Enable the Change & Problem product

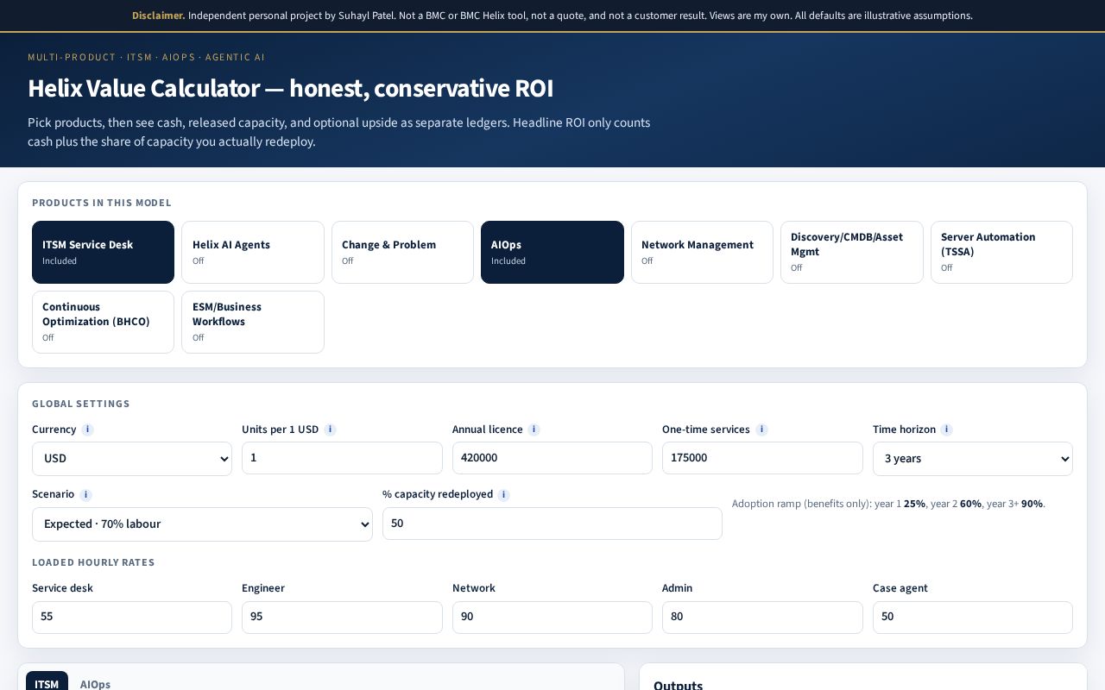click(402, 252)
